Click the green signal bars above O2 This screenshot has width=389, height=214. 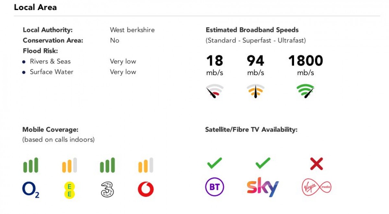pyautogui.click(x=31, y=165)
